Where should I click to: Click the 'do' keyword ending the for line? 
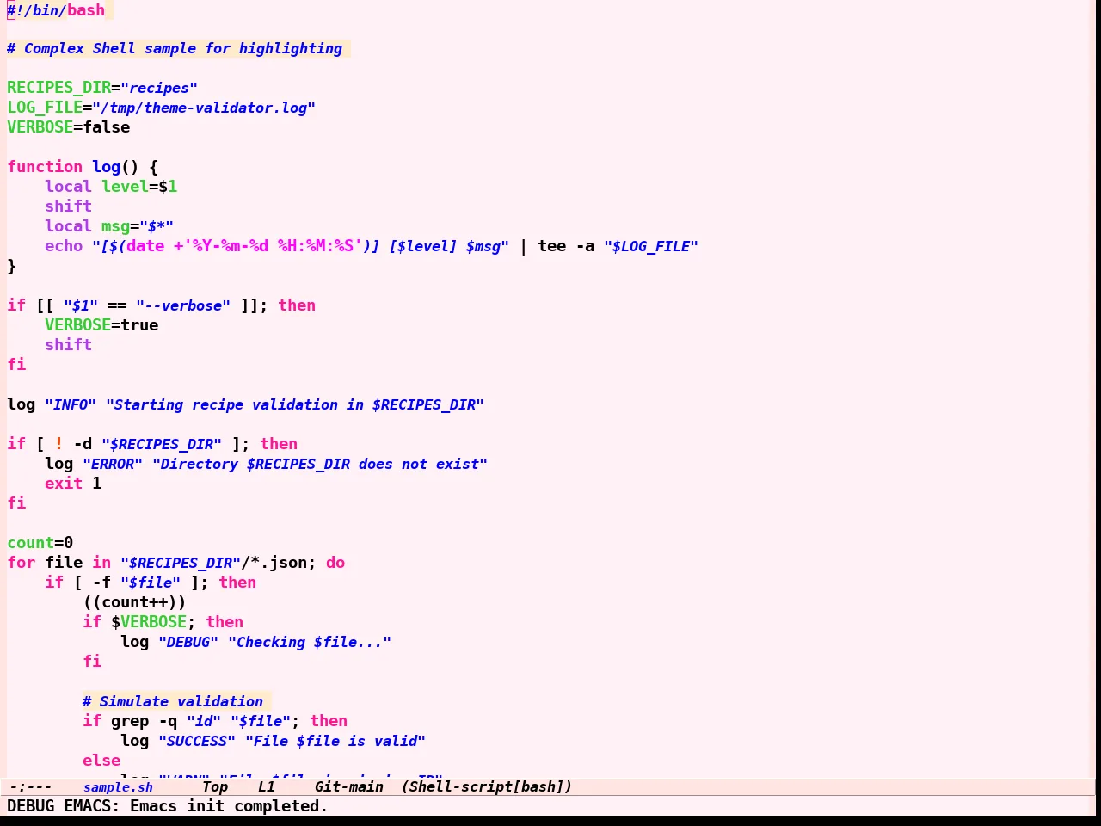(x=335, y=563)
